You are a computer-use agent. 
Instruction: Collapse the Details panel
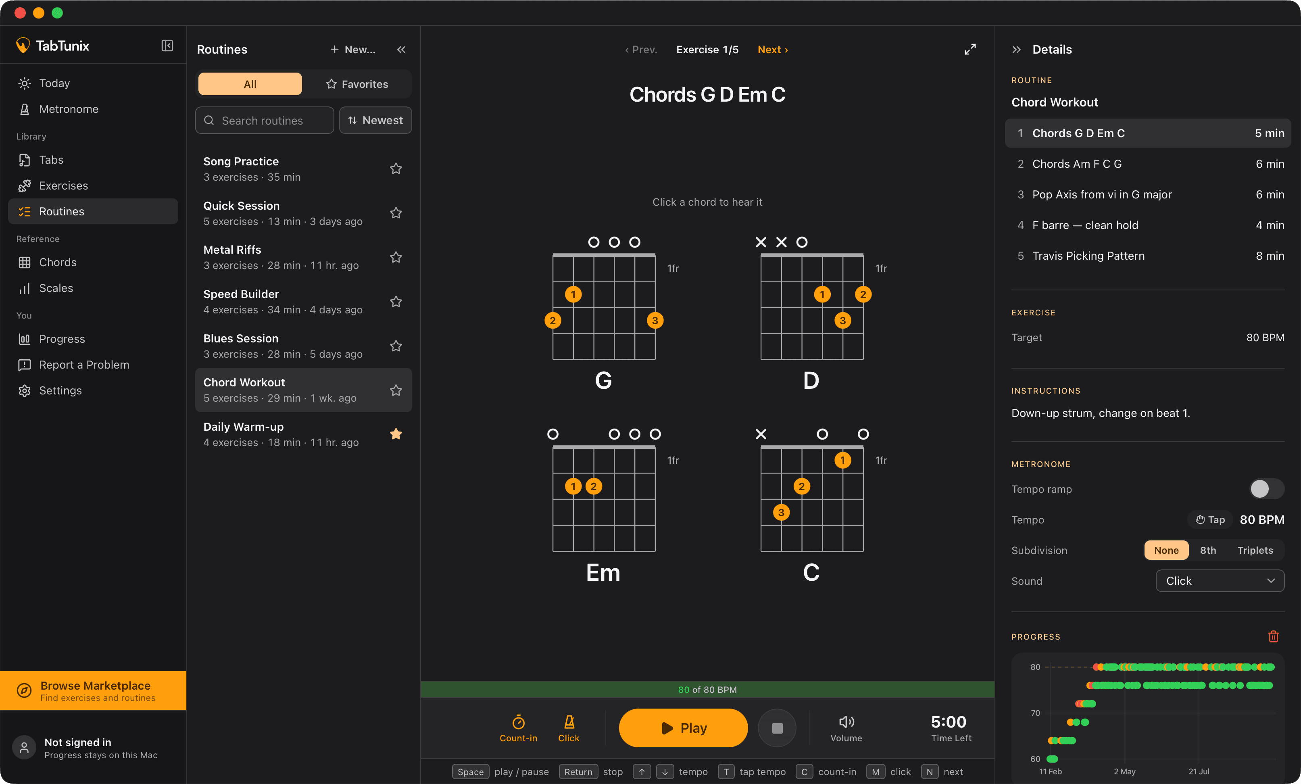(x=1016, y=50)
